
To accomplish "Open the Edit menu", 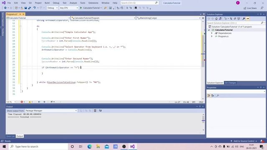I will click(16, 3).
